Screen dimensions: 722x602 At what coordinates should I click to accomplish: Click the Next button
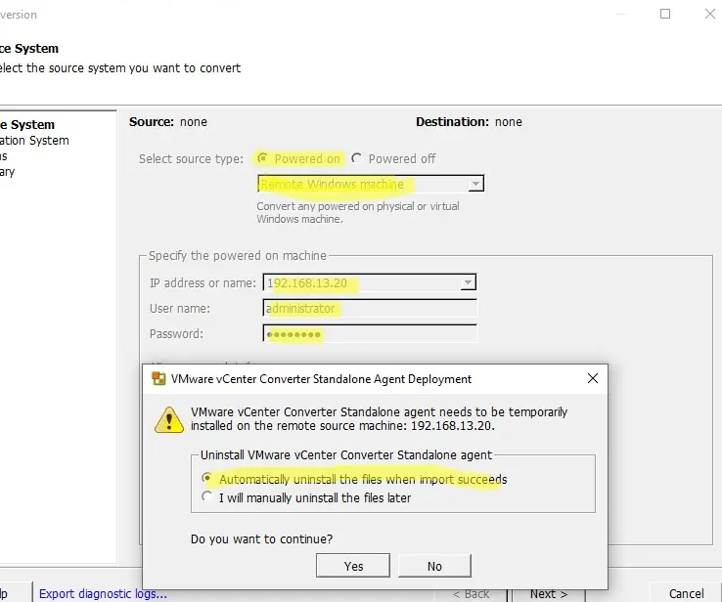[x=549, y=594]
